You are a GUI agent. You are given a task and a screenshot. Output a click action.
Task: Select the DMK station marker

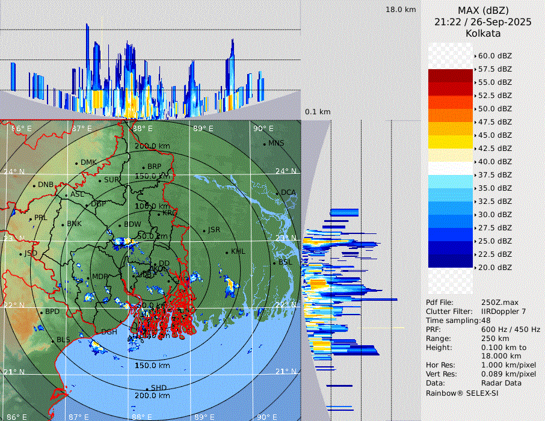(x=77, y=163)
